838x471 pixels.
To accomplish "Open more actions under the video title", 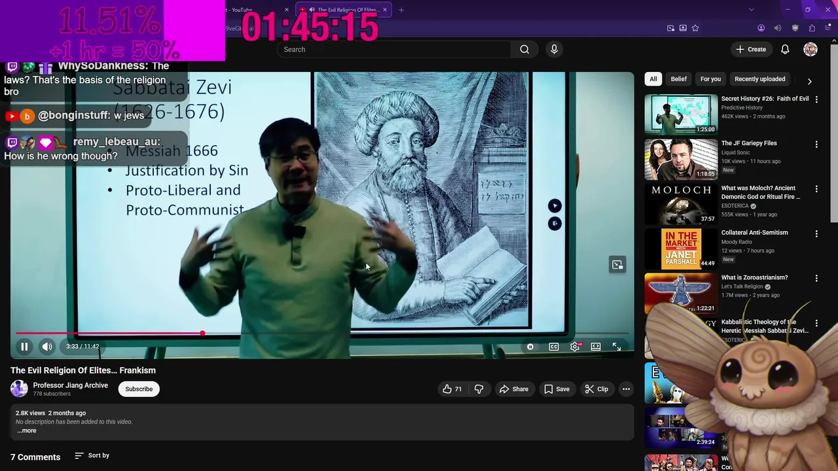I will (x=626, y=389).
